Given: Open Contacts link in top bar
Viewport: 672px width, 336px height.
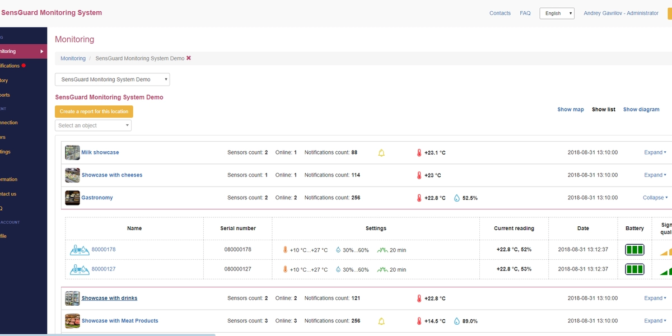Looking at the screenshot, I should tap(500, 13).
